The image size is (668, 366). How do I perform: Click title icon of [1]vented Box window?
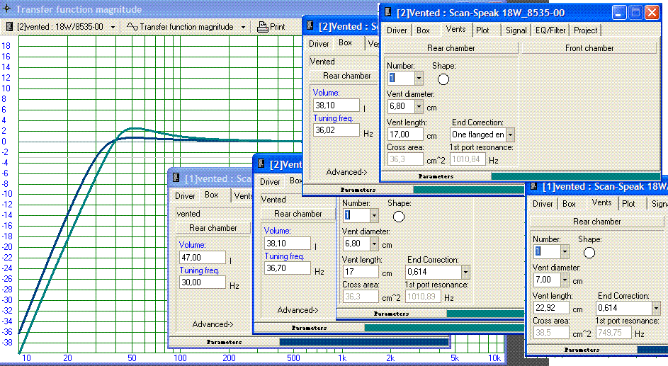(176, 178)
